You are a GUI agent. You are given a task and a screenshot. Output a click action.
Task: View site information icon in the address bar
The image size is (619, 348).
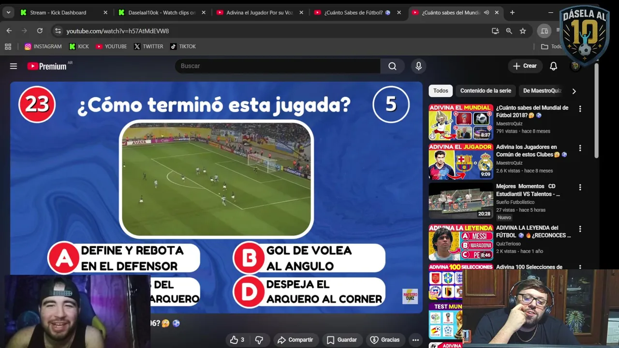58,31
